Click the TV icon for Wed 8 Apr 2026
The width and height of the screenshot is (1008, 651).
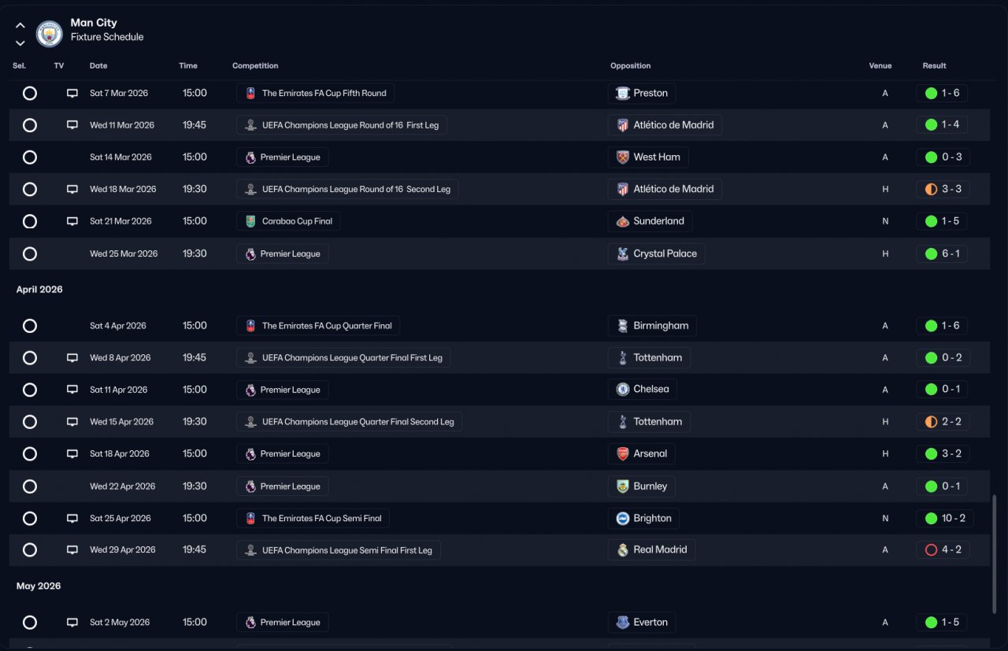pos(72,358)
